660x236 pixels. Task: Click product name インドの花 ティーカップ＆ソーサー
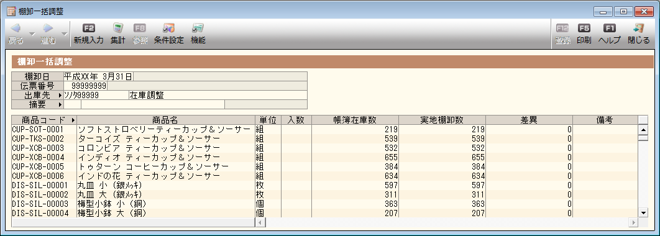[149, 176]
